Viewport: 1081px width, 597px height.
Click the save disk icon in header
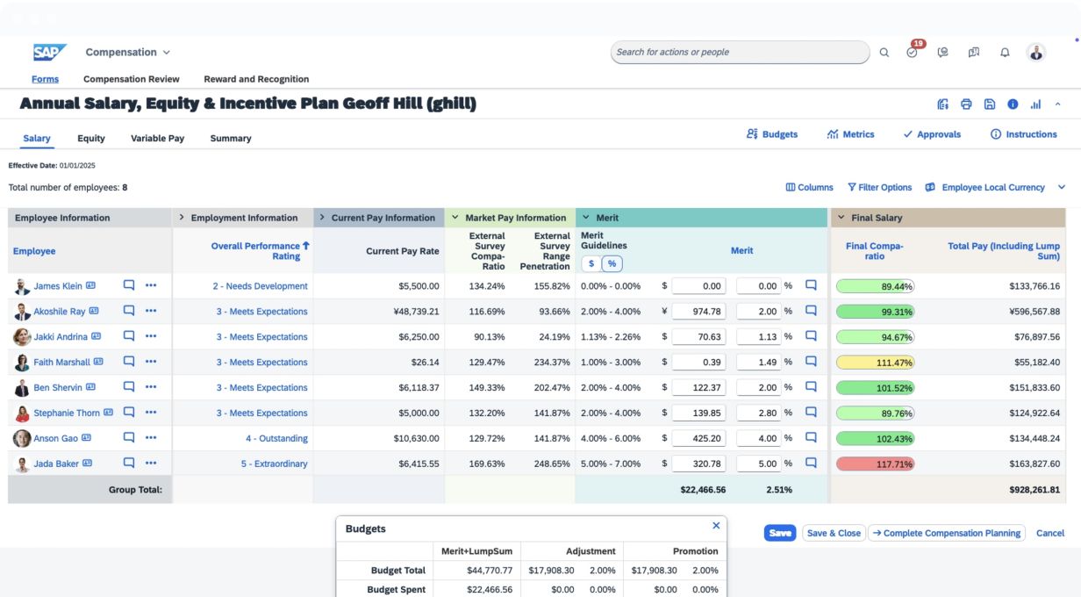coord(989,104)
